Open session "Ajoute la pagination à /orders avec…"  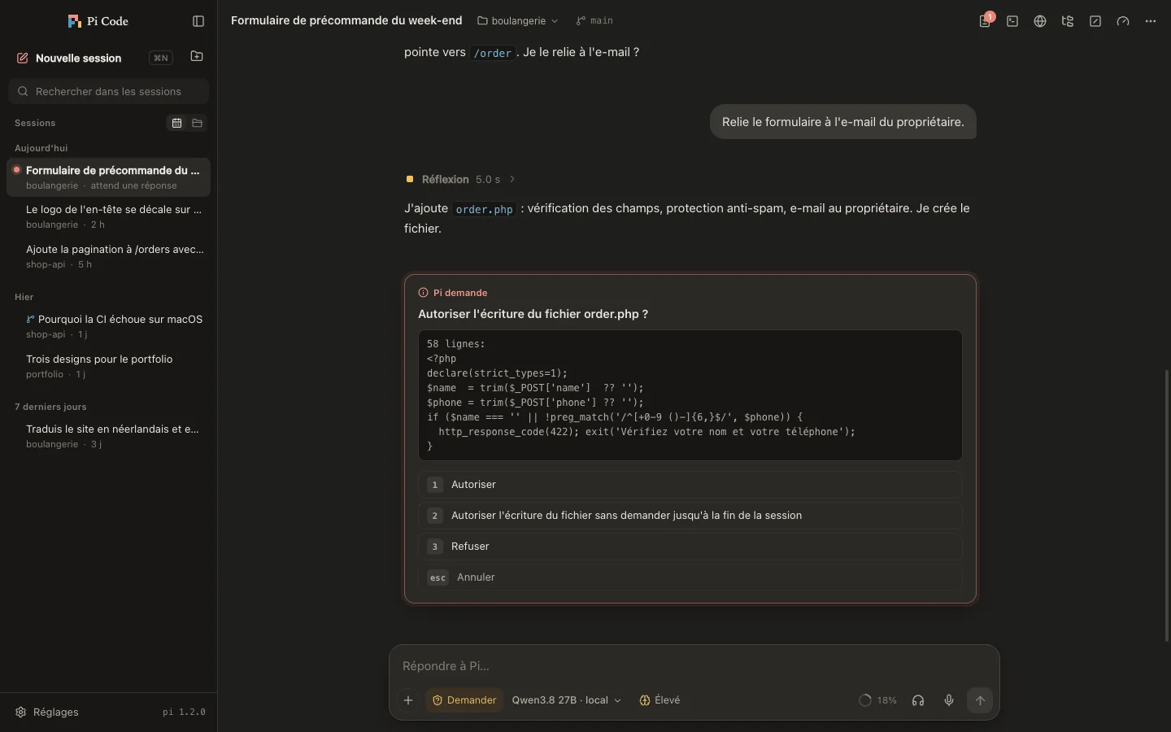pos(109,256)
